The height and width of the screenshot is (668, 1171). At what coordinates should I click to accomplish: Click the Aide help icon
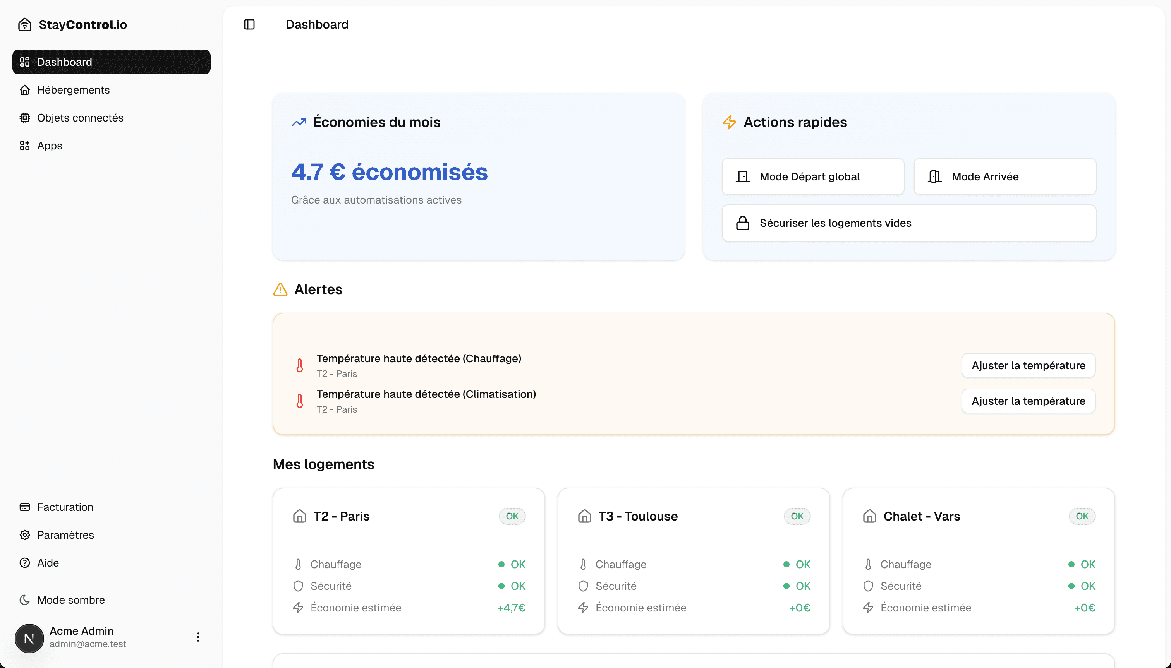(x=25, y=562)
